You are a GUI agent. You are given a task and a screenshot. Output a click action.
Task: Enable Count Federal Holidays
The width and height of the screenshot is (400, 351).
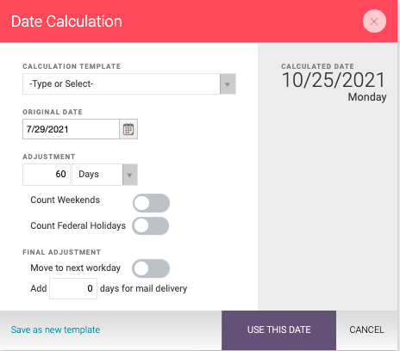(151, 226)
